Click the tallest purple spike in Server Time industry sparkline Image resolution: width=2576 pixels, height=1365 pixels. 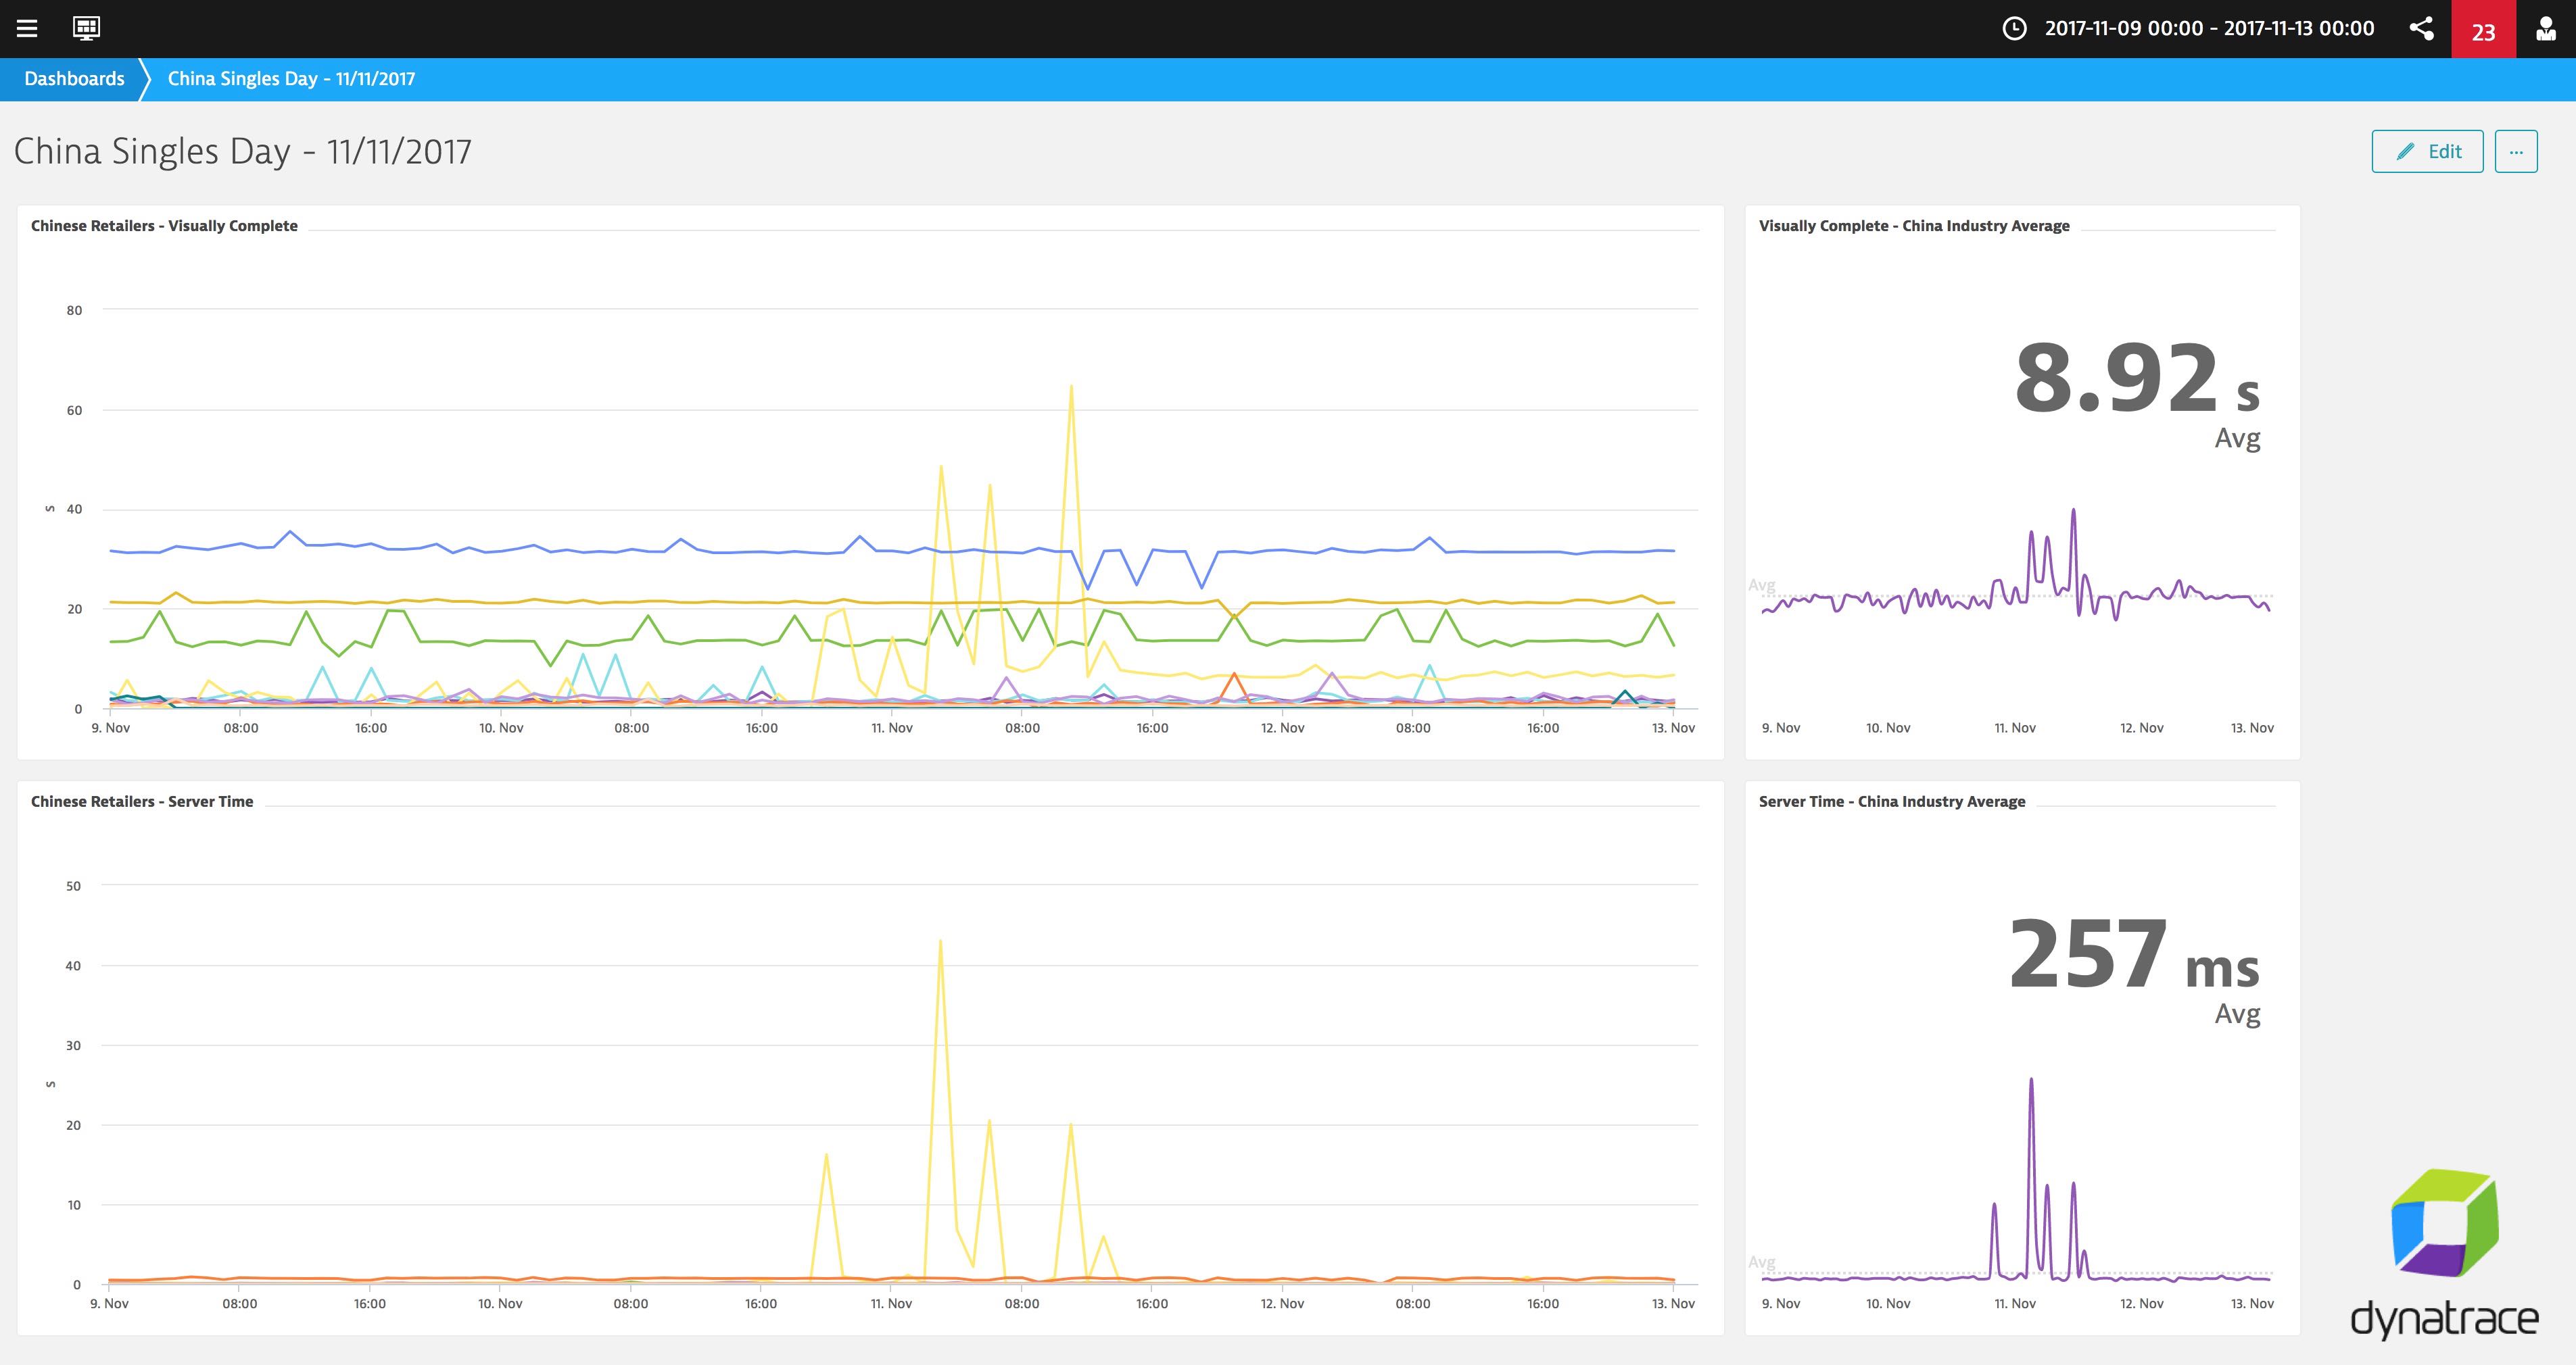2031,1081
